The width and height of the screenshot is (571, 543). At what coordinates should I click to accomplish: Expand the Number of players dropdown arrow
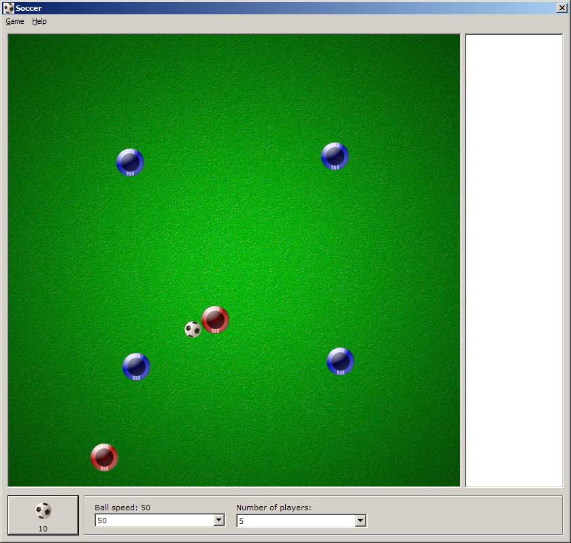[x=360, y=521]
